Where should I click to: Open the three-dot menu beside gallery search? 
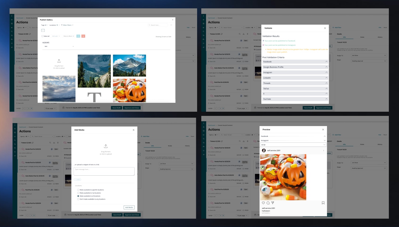coord(171,25)
